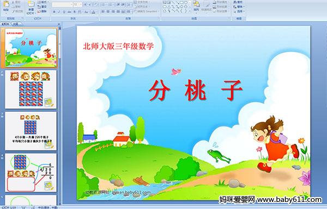Switch to the Outline tab in left pane

[x=15, y=24]
